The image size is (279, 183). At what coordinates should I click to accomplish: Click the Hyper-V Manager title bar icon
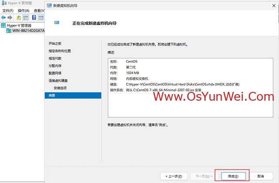(4, 3)
